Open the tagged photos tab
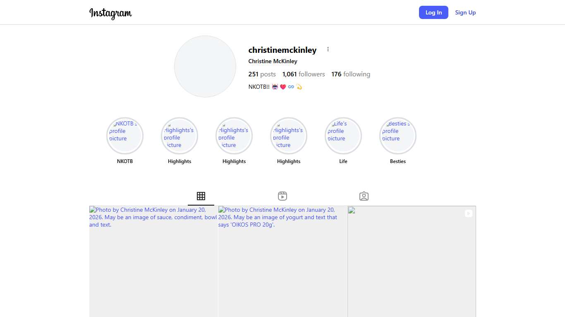Screen dimensions: 565x317 pos(364,196)
